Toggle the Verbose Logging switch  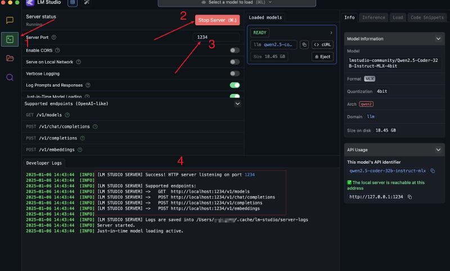click(235, 74)
